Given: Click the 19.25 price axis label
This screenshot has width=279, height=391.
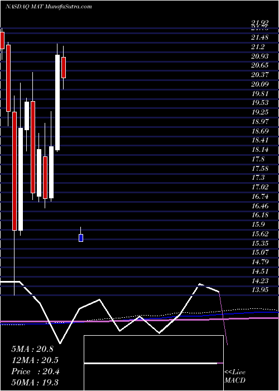Looking at the screenshot, I should click(x=260, y=112).
